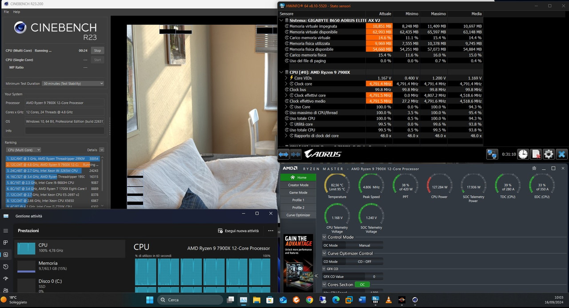This screenshot has width=569, height=308.
Task: Expand Core VIDs row in HWiNFO
Action: point(286,78)
